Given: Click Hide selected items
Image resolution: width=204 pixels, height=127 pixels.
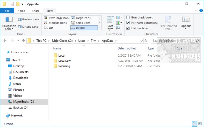Looking at the screenshot, I should tap(168, 23).
